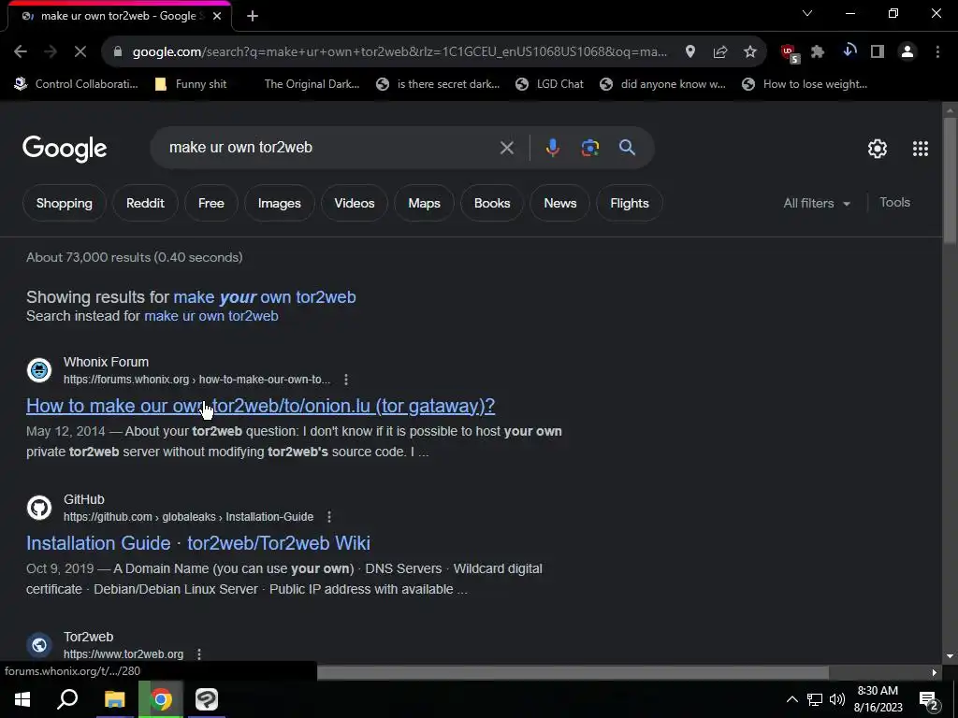Switch to Flights results
958x718 pixels.
coord(630,203)
